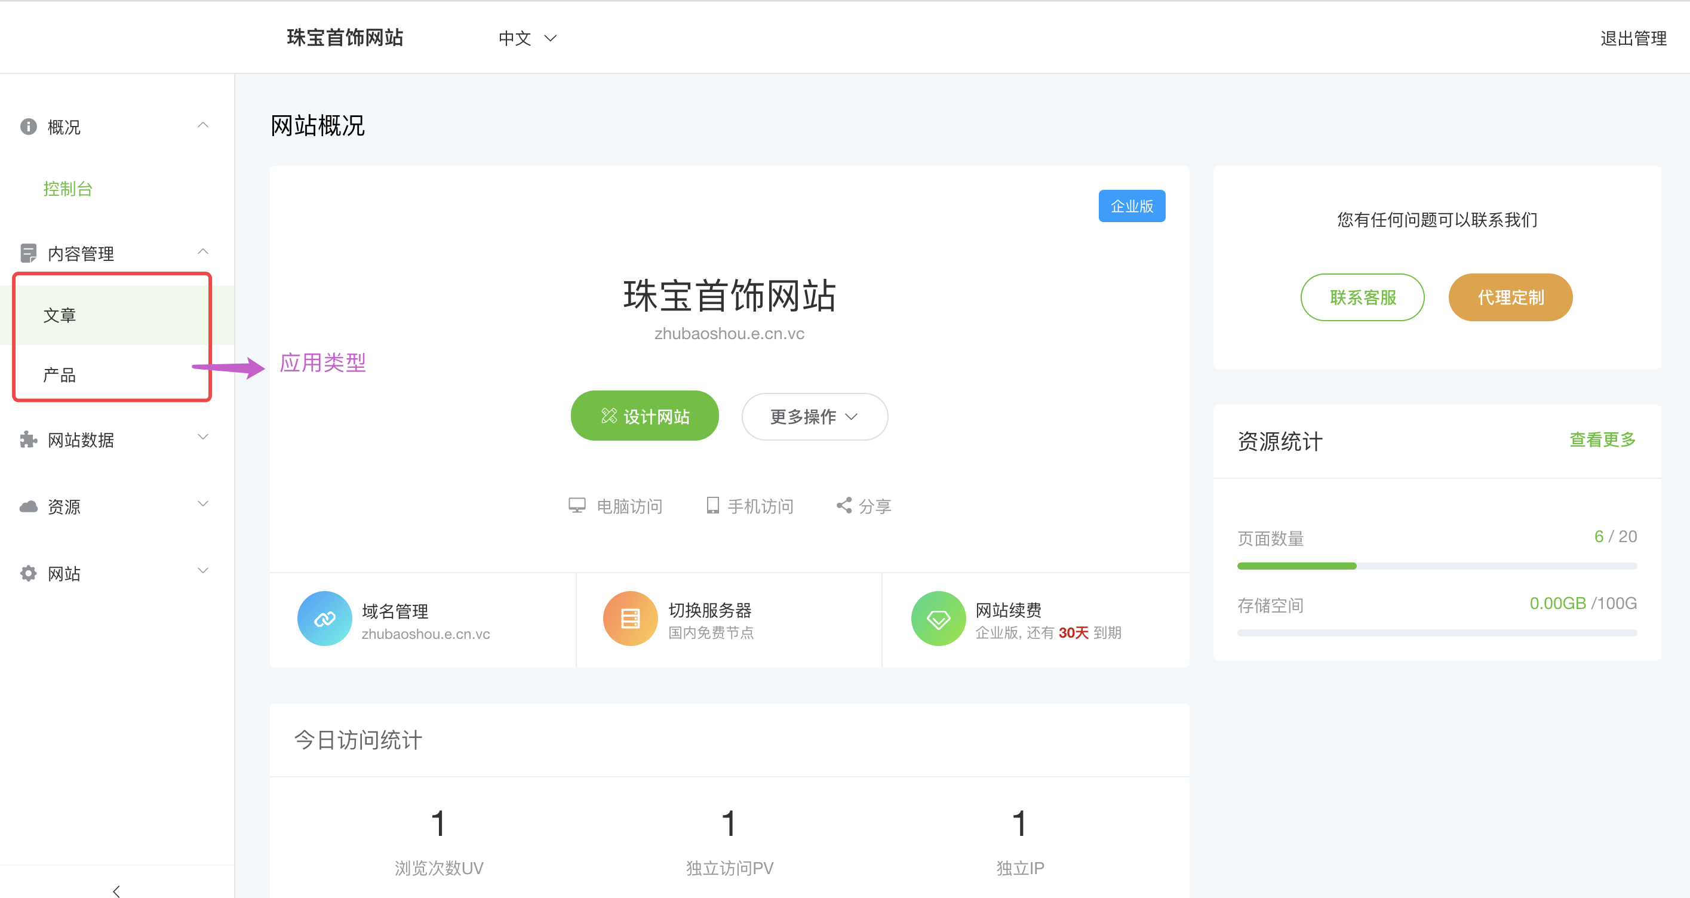Collapse the 内容管理 section chevron

tap(204, 252)
